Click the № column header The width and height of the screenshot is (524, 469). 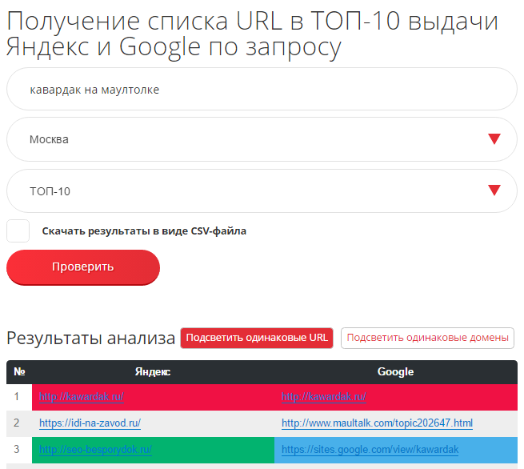[x=19, y=371]
